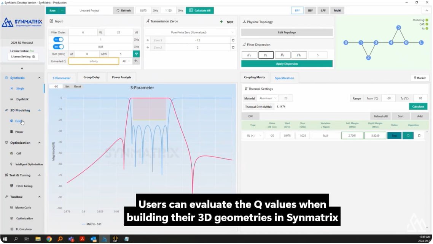Switch to the Specification tab

coord(285,78)
